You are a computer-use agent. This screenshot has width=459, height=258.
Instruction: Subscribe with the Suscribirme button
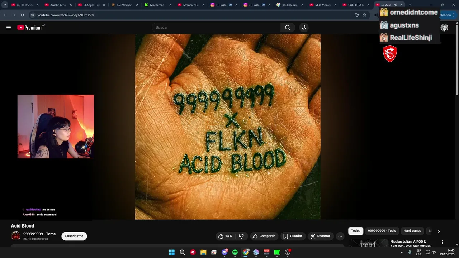tap(74, 236)
